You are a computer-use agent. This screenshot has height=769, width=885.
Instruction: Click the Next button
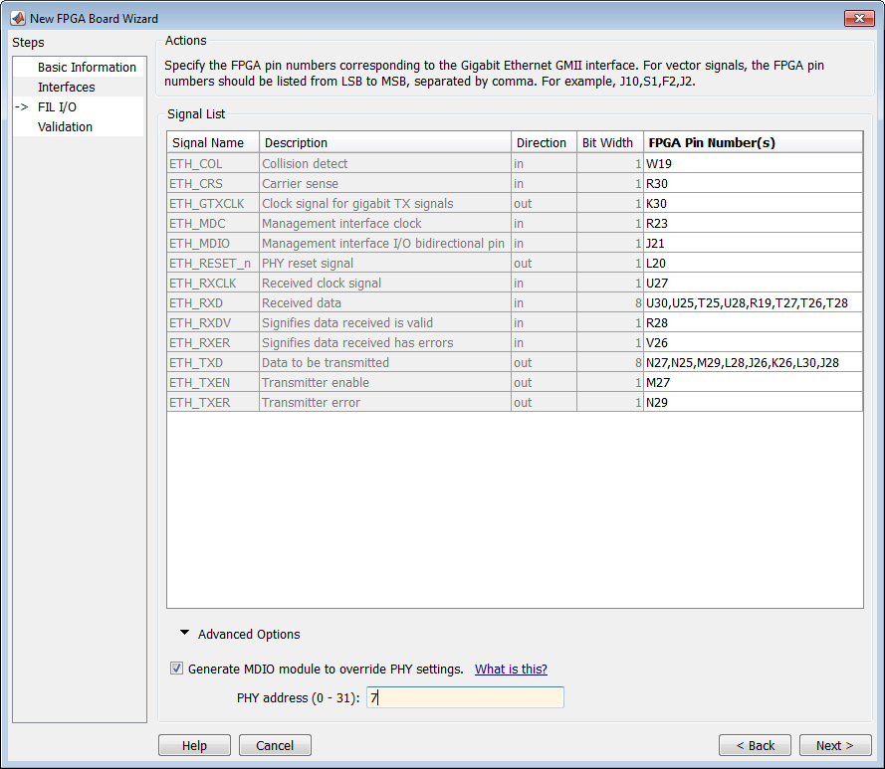coord(835,745)
